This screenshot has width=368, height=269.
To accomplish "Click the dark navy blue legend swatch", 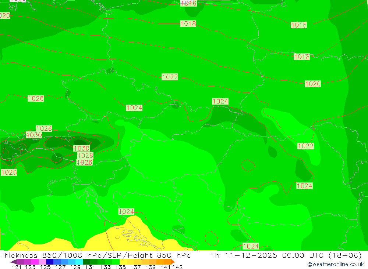I will tap(50, 262).
